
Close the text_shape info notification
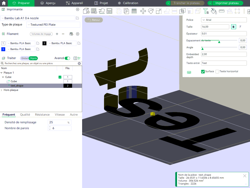point(245,176)
